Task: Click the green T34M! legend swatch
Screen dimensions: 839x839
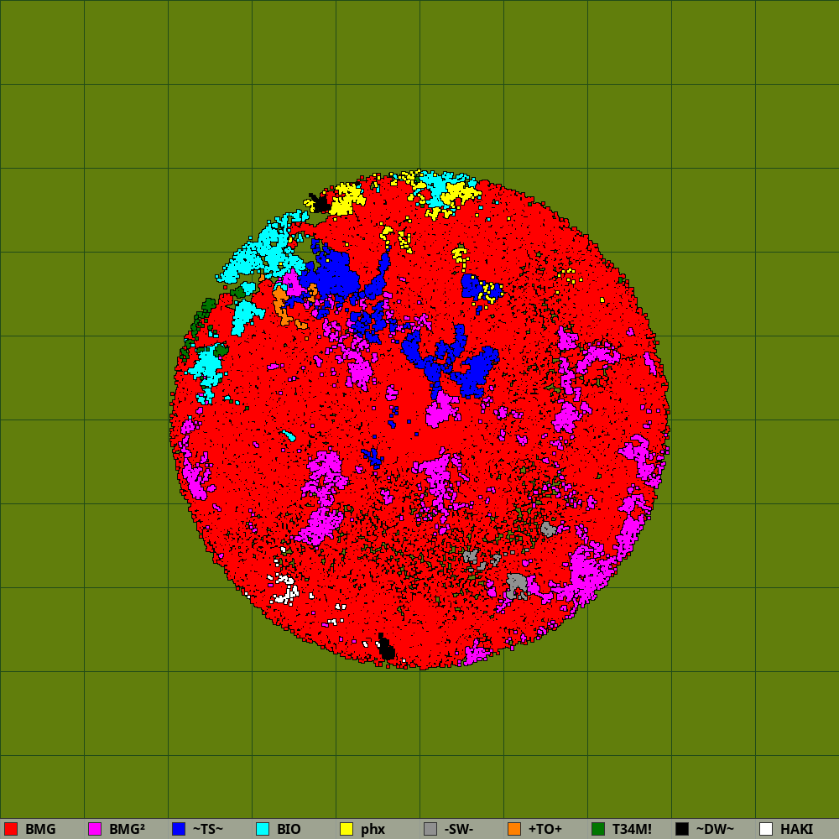Action: pos(598,829)
